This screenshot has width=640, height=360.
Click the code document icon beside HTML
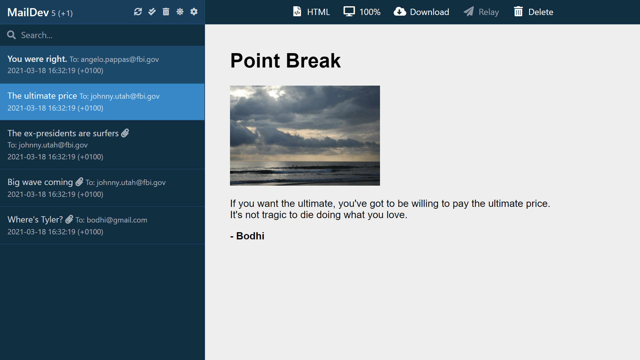(297, 11)
